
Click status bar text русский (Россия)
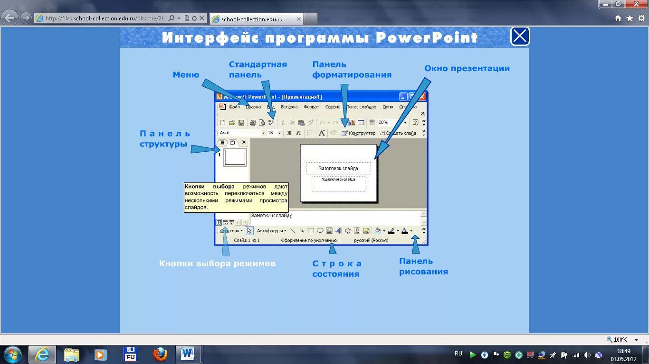point(371,240)
